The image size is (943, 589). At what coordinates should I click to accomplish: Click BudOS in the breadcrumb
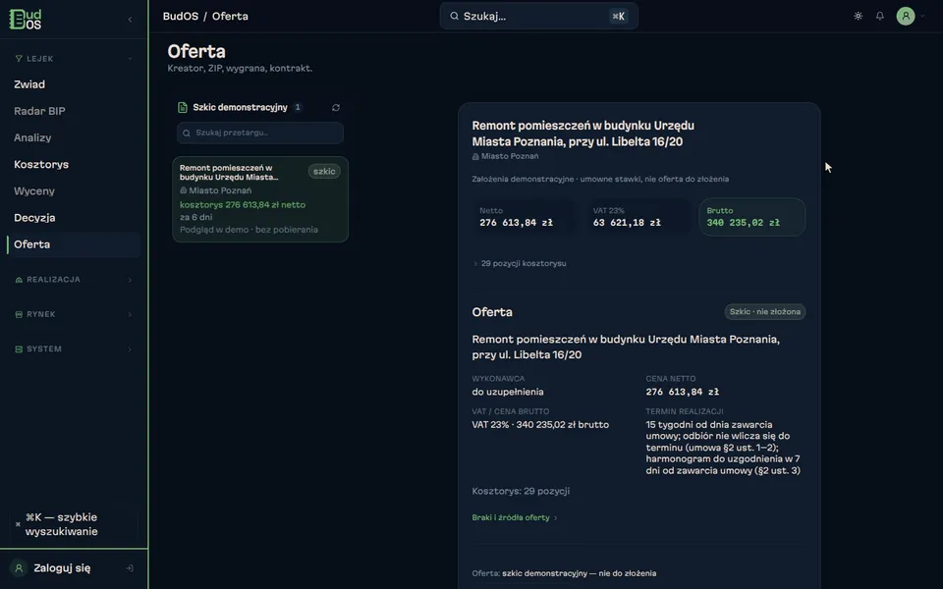[x=181, y=17]
